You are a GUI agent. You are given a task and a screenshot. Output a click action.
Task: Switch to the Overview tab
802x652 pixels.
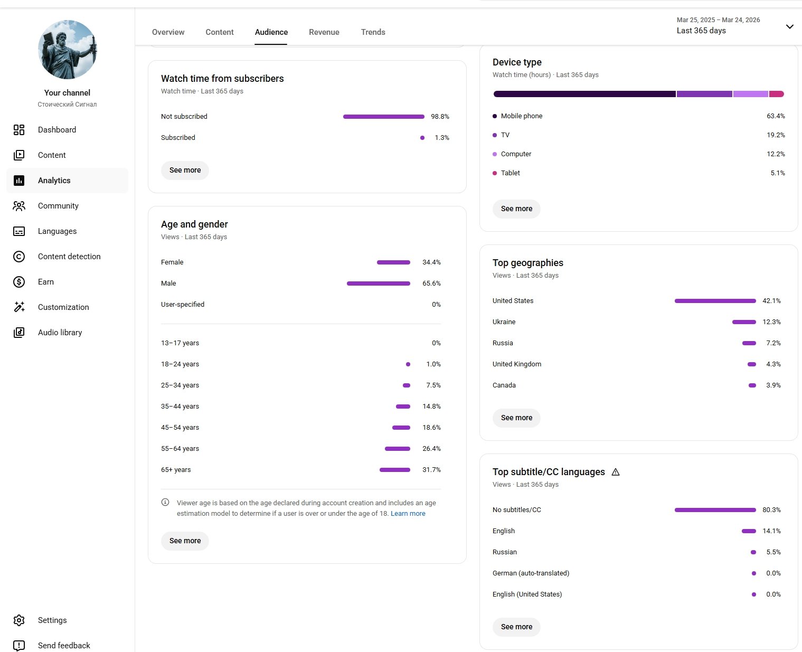coord(168,32)
